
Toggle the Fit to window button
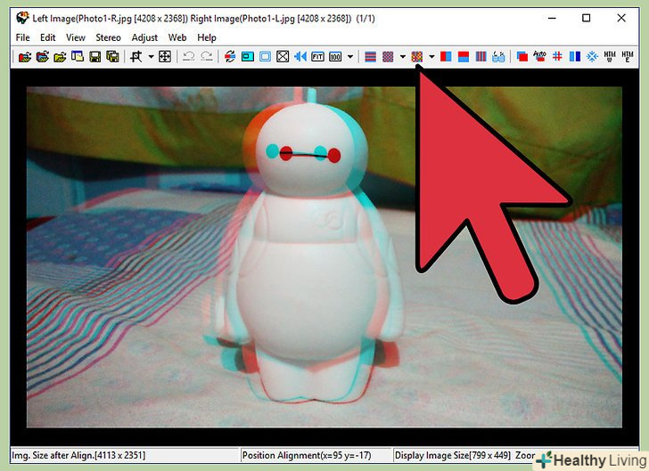tap(317, 56)
